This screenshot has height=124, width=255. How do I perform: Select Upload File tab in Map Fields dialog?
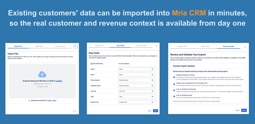click(x=99, y=46)
